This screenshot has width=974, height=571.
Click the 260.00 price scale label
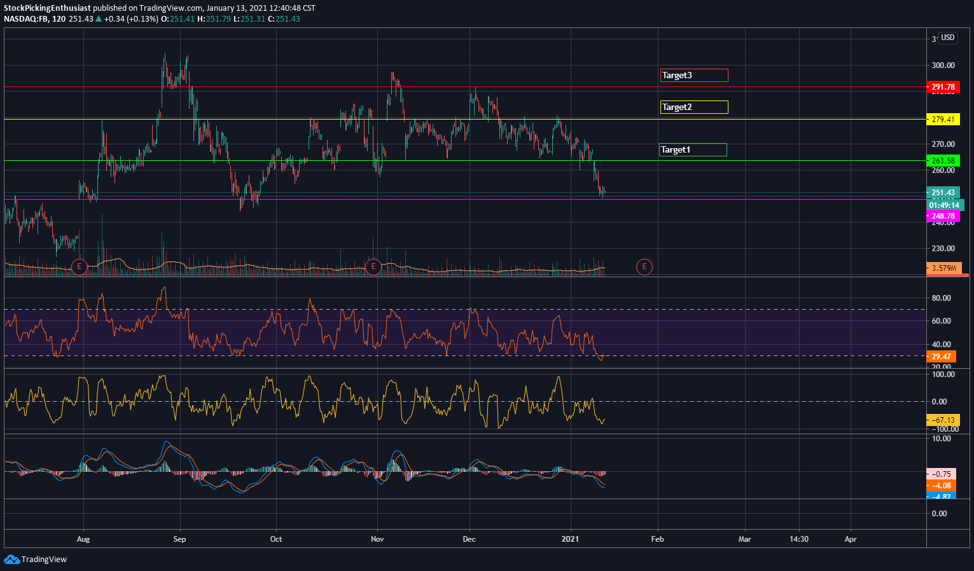(943, 170)
